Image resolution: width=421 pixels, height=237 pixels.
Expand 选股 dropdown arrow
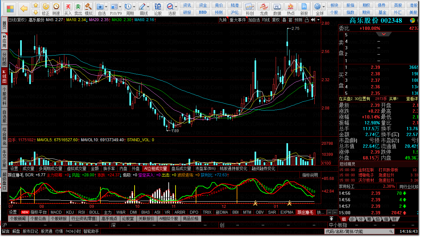click(176, 6)
